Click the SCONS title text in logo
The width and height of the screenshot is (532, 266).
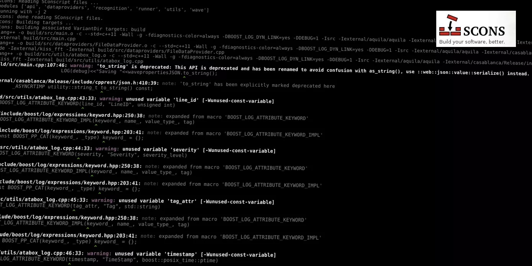coord(484,31)
